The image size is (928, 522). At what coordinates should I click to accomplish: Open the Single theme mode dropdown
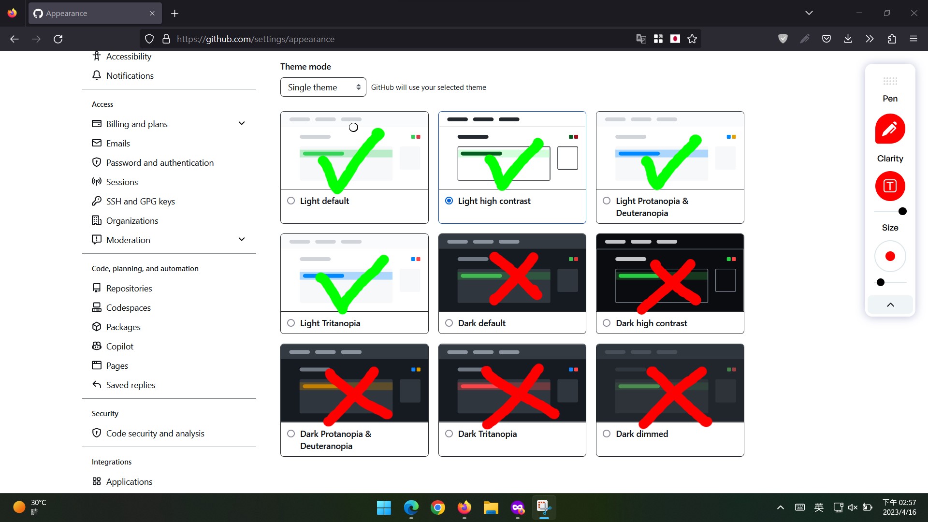point(323,87)
